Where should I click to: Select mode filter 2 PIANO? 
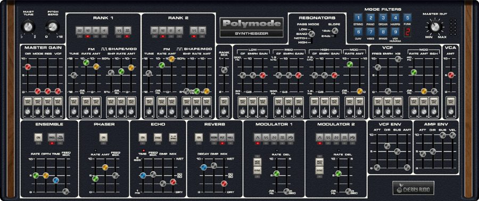pos(370,18)
